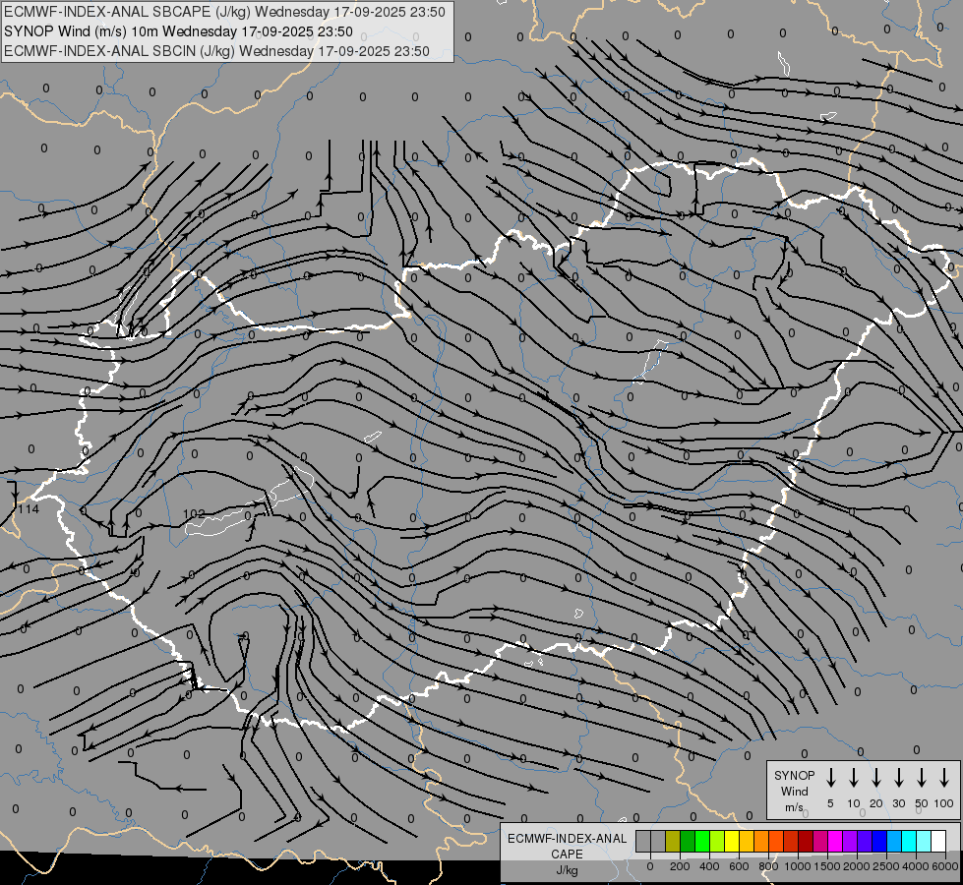
Task: Click the '4000' tick label on the CAPE scale
Action: (x=916, y=866)
